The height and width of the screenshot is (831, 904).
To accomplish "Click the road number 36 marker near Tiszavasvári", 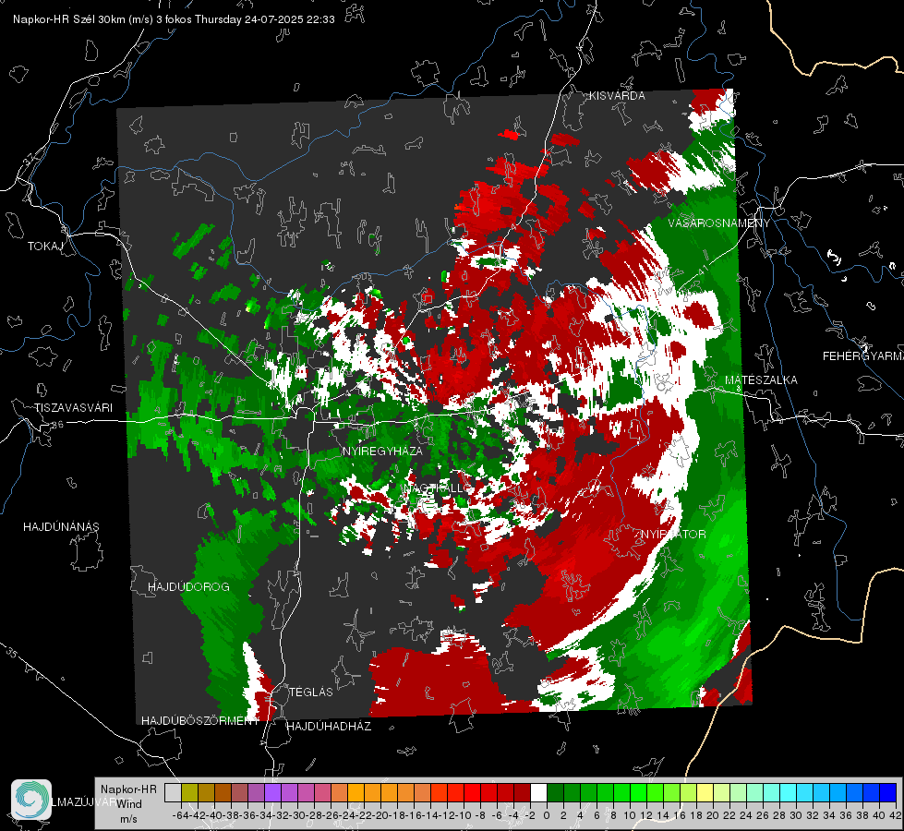I will [57, 425].
